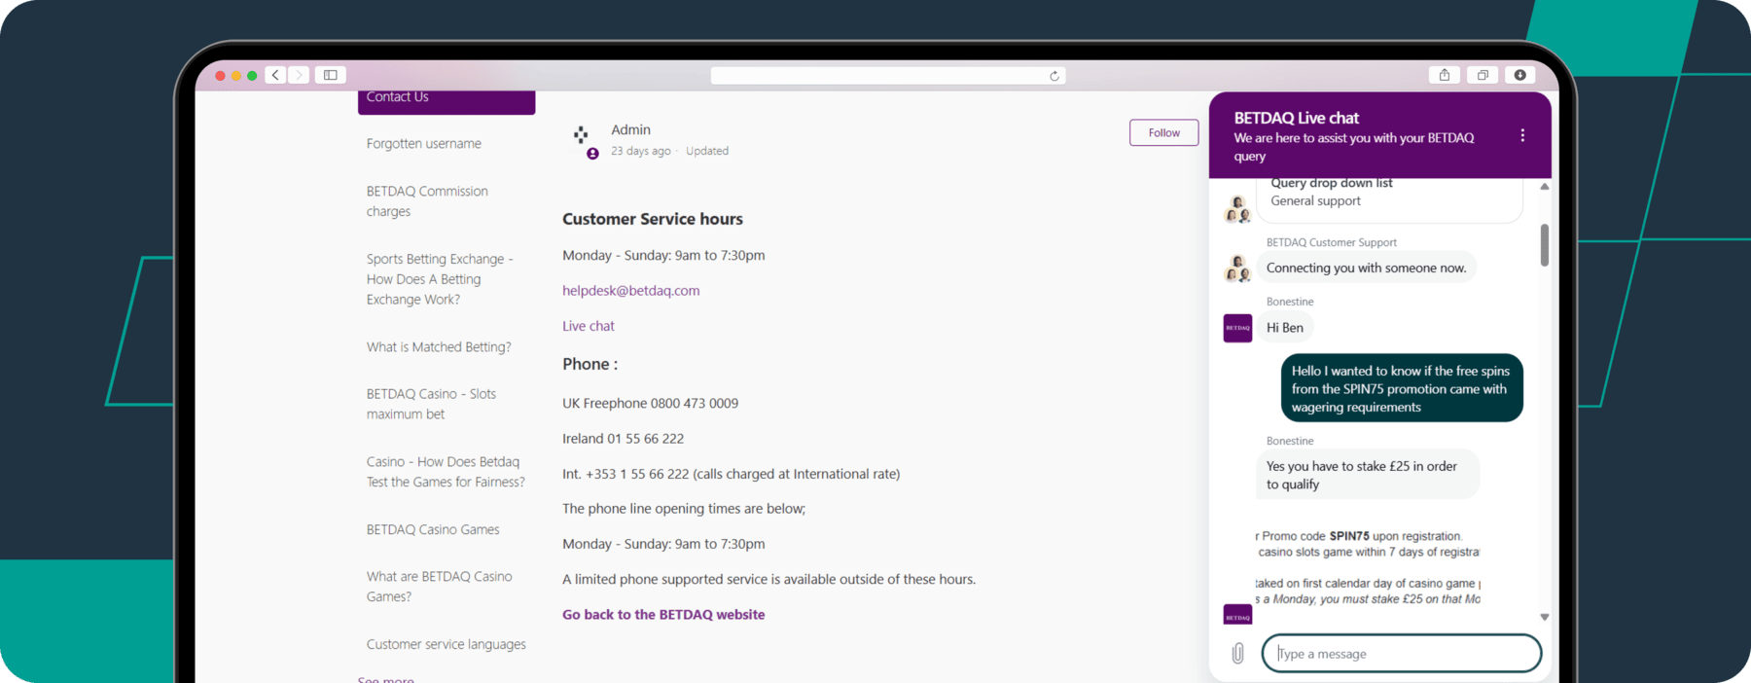Toggle the browser sidebar icon

[331, 75]
